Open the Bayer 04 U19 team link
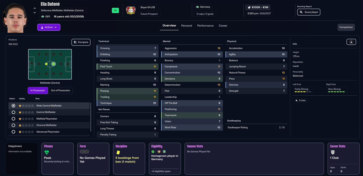 pos(148,7)
